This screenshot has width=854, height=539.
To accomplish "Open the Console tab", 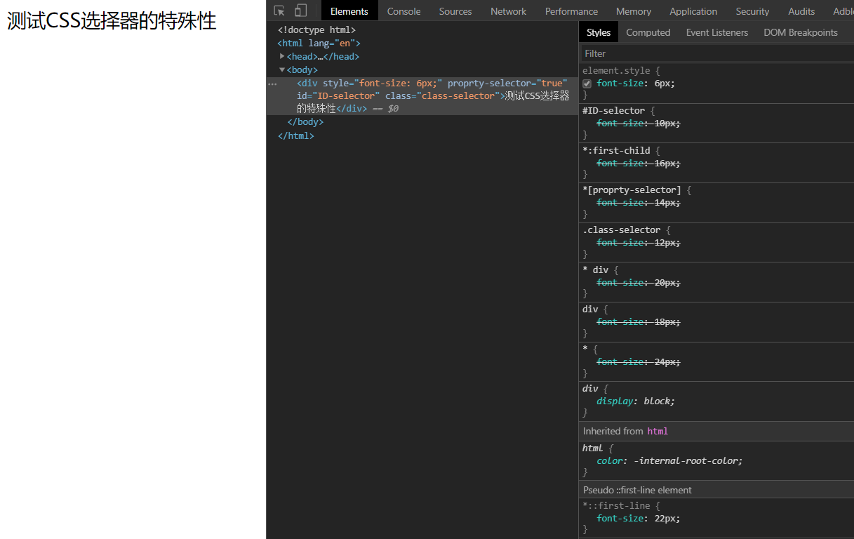I will [403, 11].
